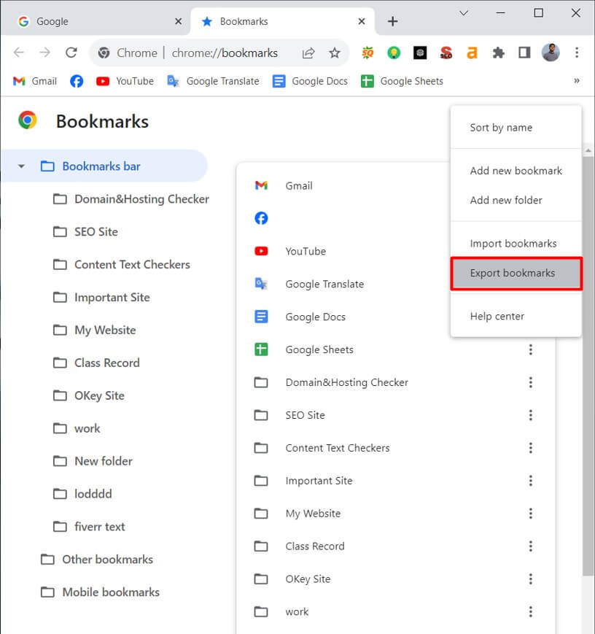Open more actions for OKey Site row
595x634 pixels.
pyautogui.click(x=530, y=579)
